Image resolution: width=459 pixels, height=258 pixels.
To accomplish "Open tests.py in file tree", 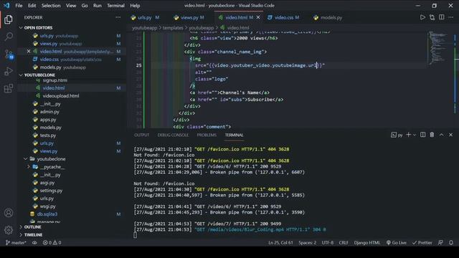I will click(x=48, y=135).
